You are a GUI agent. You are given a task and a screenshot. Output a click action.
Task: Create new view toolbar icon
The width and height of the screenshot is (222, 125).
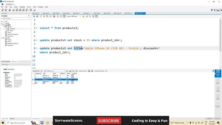(20, 10)
